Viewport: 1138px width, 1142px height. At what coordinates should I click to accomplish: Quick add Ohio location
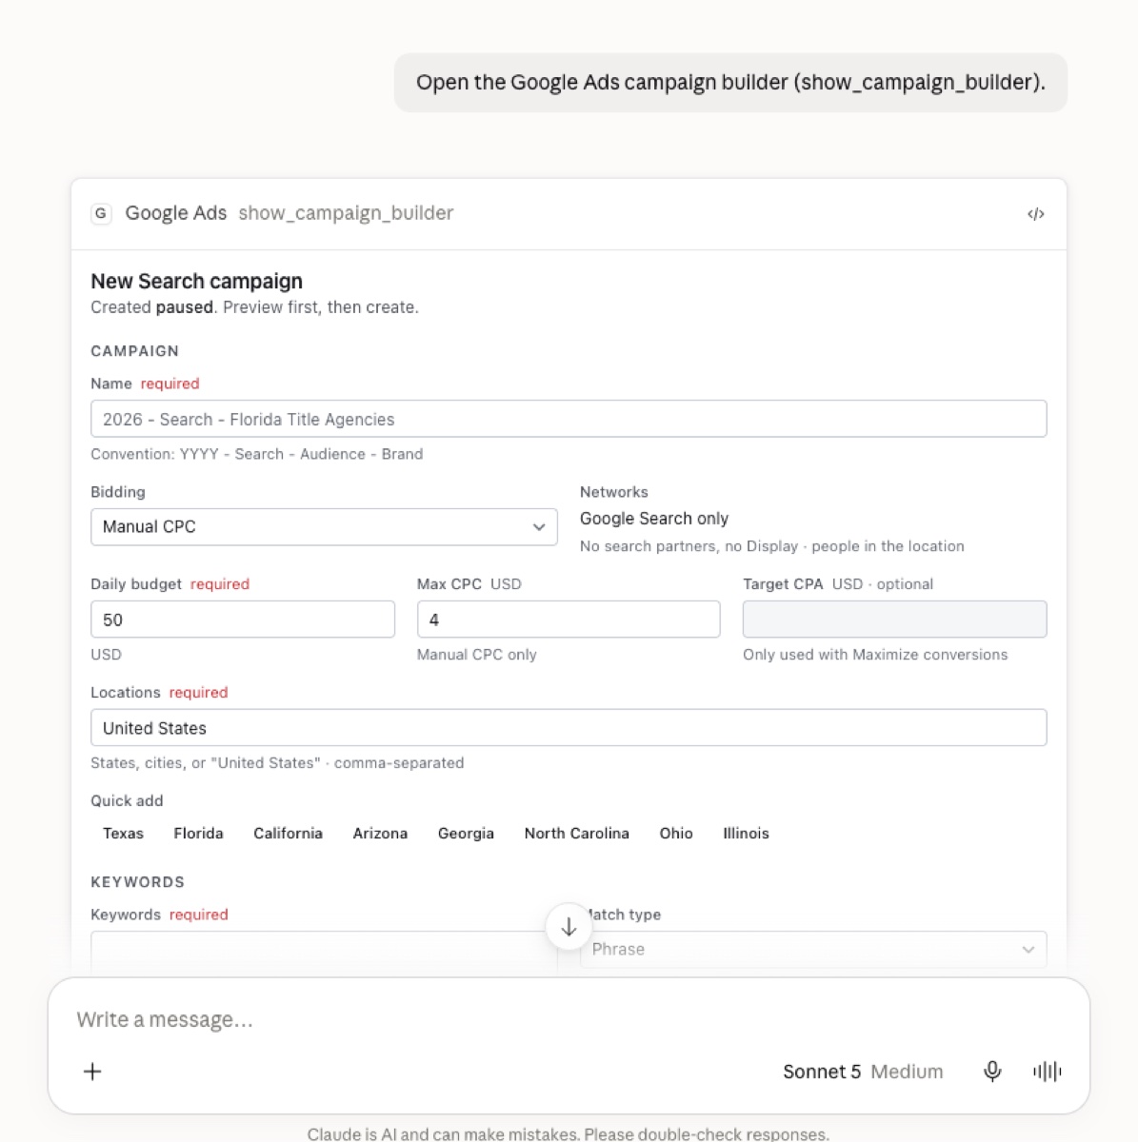pyautogui.click(x=676, y=834)
